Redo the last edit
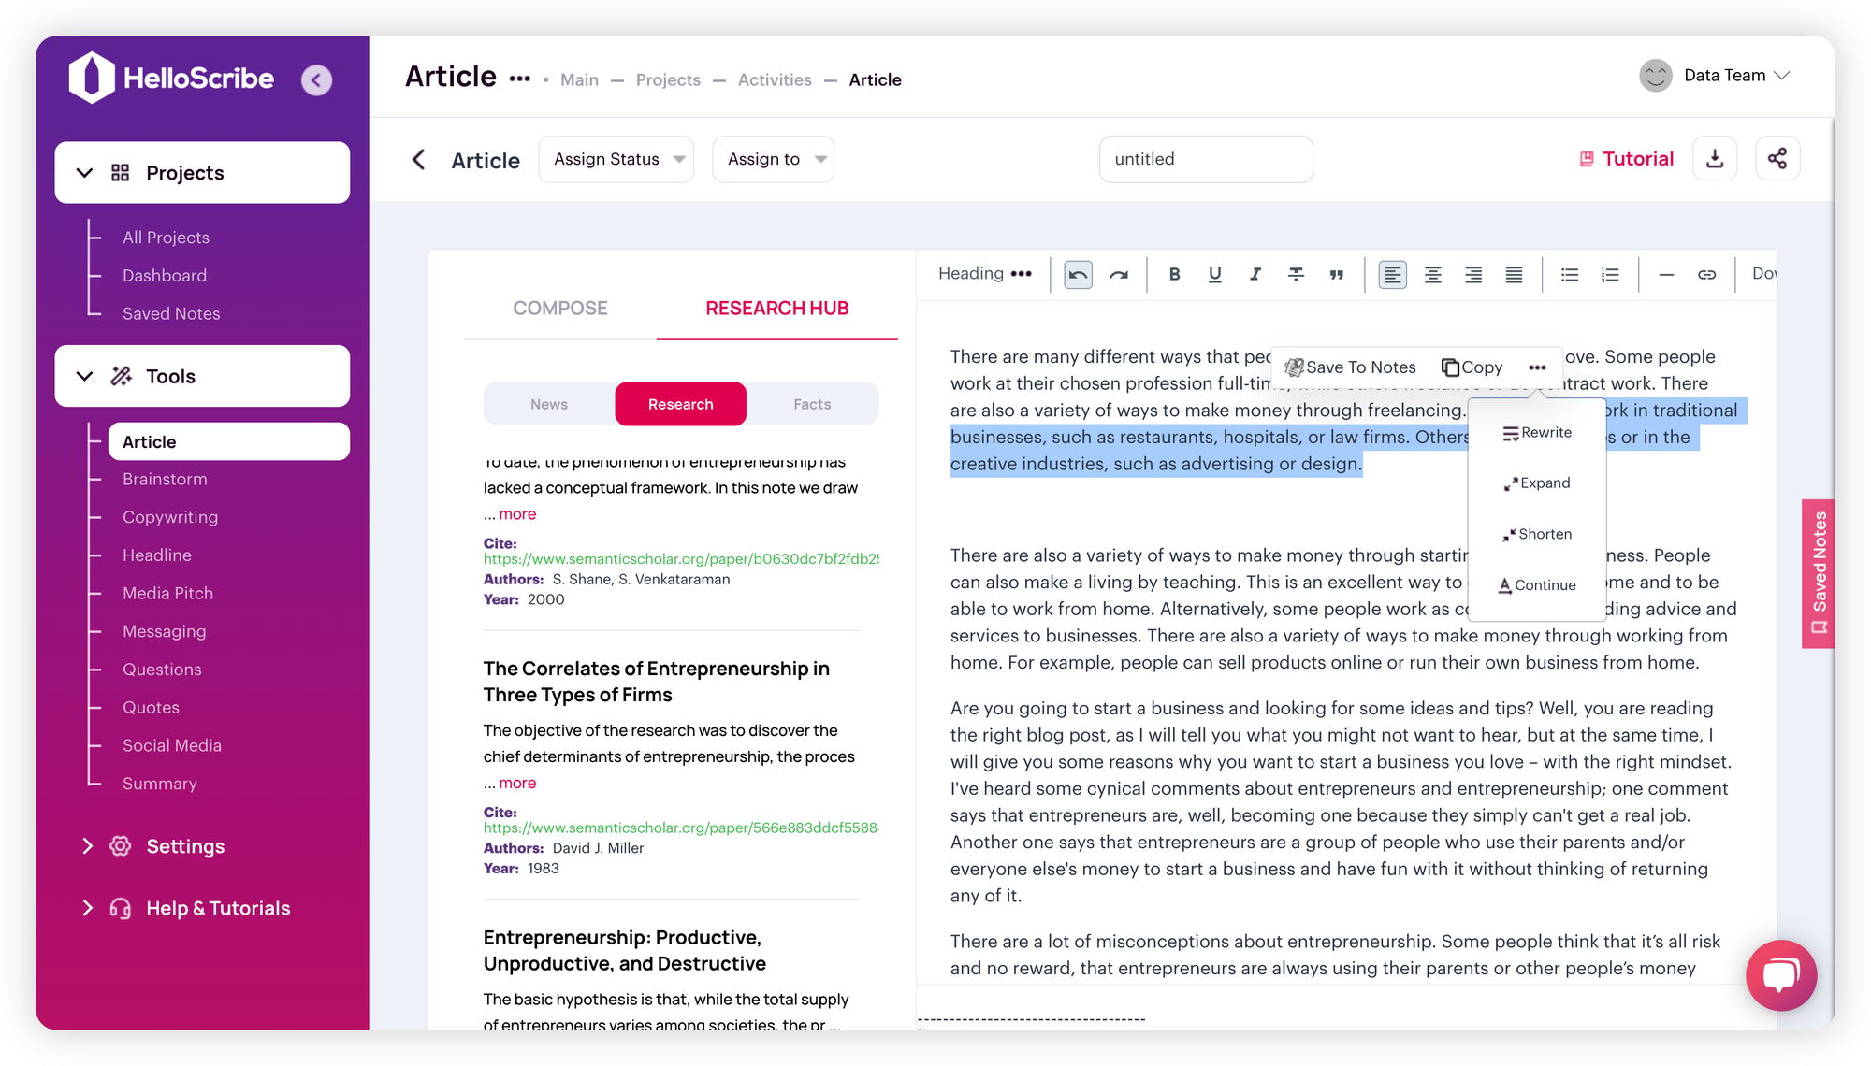The width and height of the screenshot is (1871, 1066). (1119, 274)
